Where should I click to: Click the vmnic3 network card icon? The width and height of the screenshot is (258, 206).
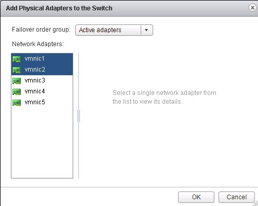click(17, 81)
